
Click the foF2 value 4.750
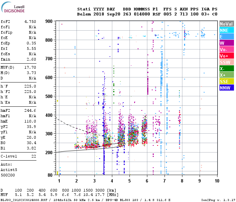[x=30, y=22]
